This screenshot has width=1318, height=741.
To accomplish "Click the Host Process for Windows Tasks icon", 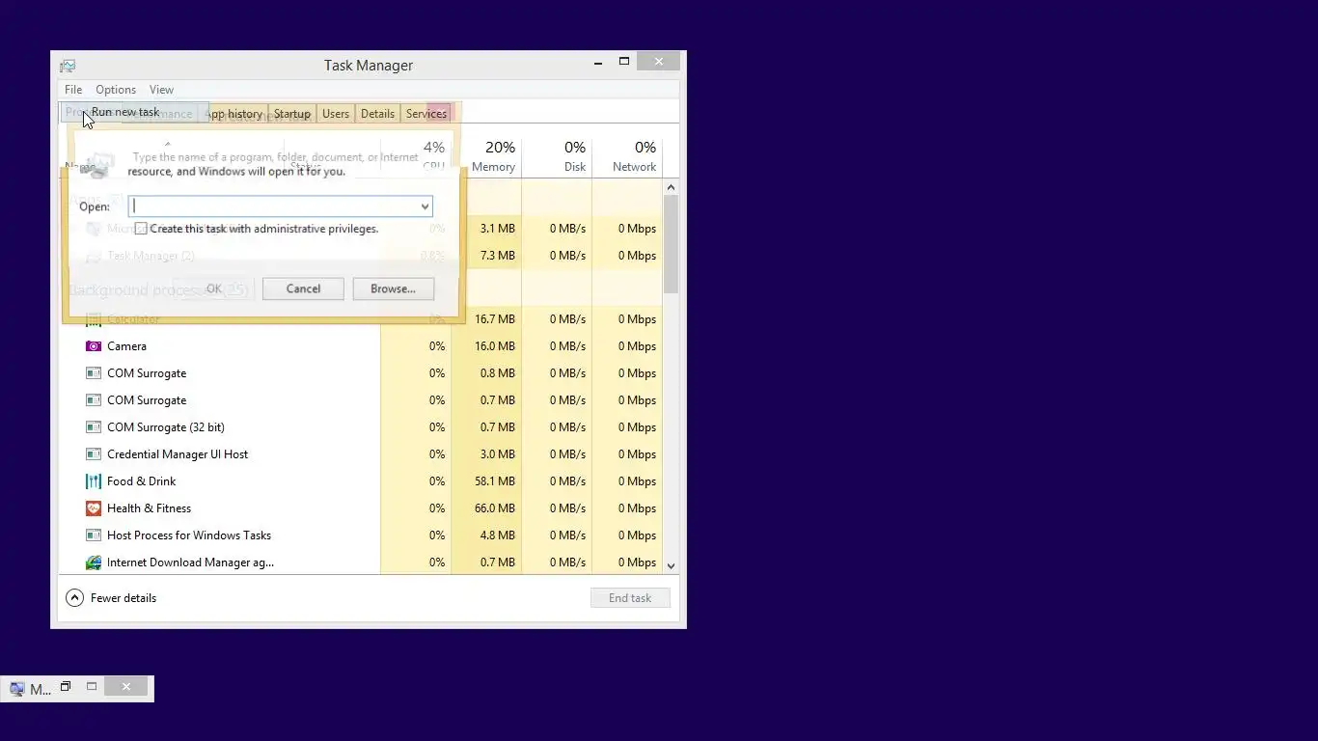I will coord(94,535).
